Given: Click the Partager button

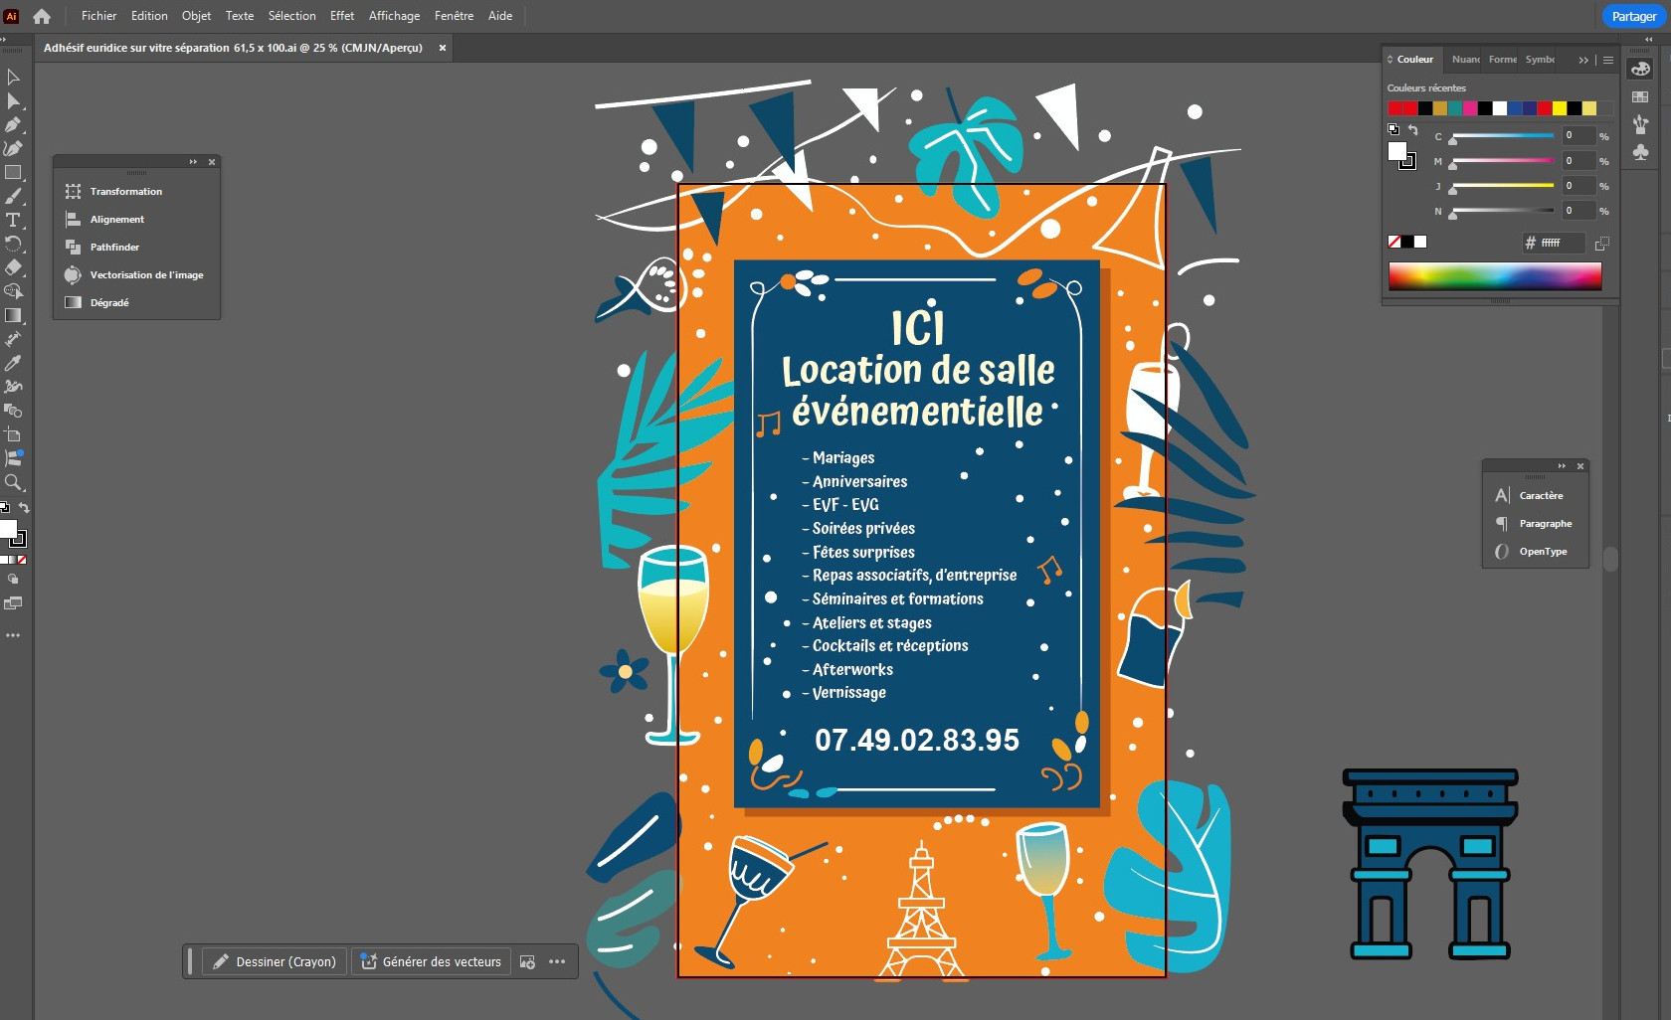Looking at the screenshot, I should pos(1632,16).
